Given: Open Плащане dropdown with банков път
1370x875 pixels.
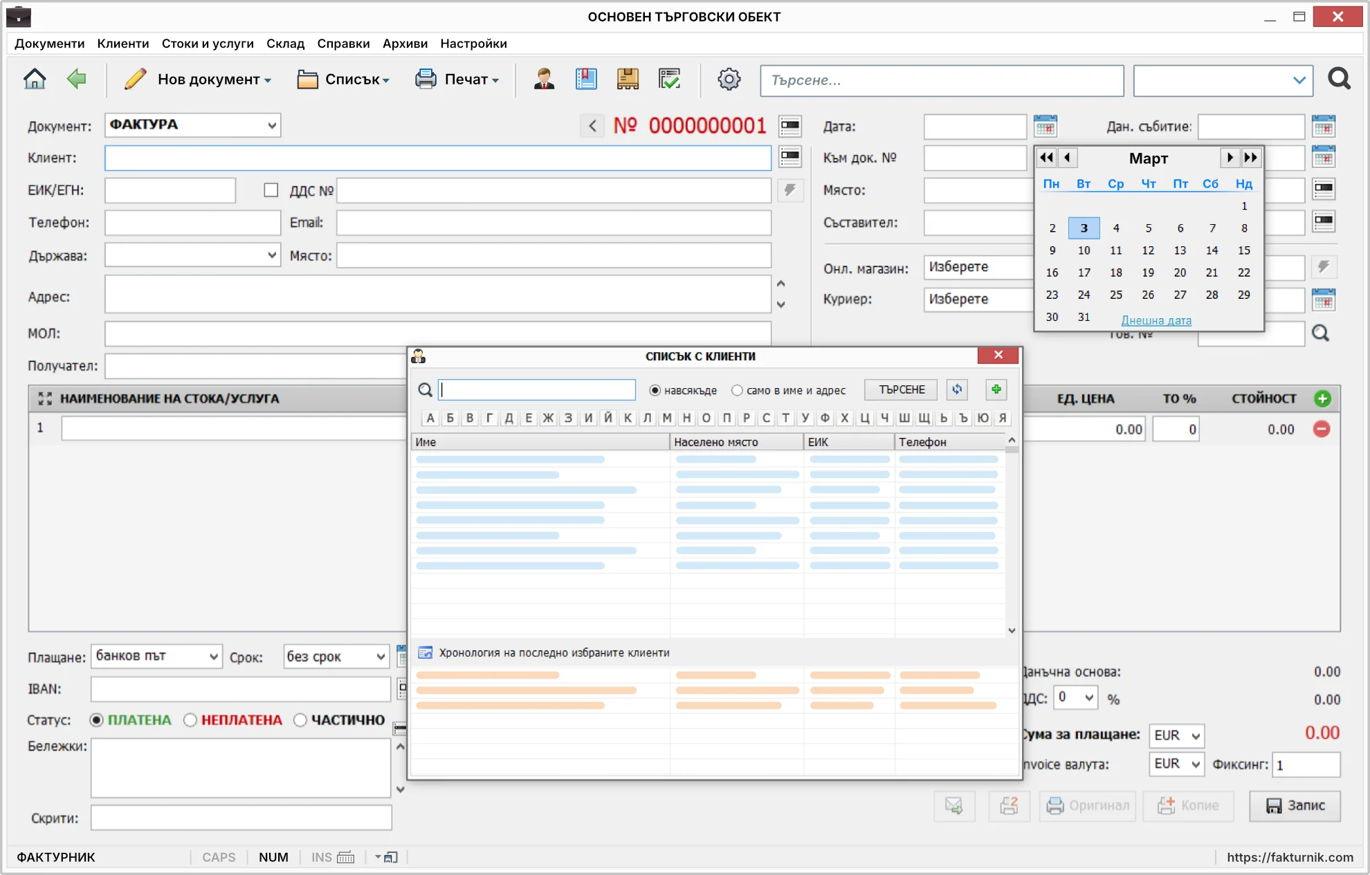Looking at the screenshot, I should click(156, 656).
